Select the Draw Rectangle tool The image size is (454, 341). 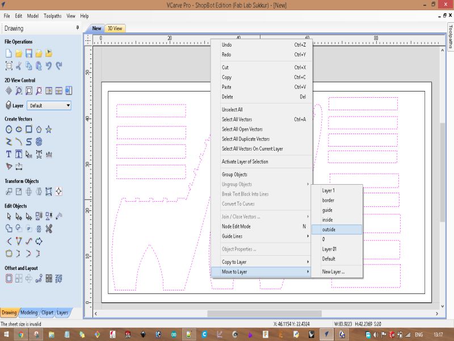click(x=29, y=130)
